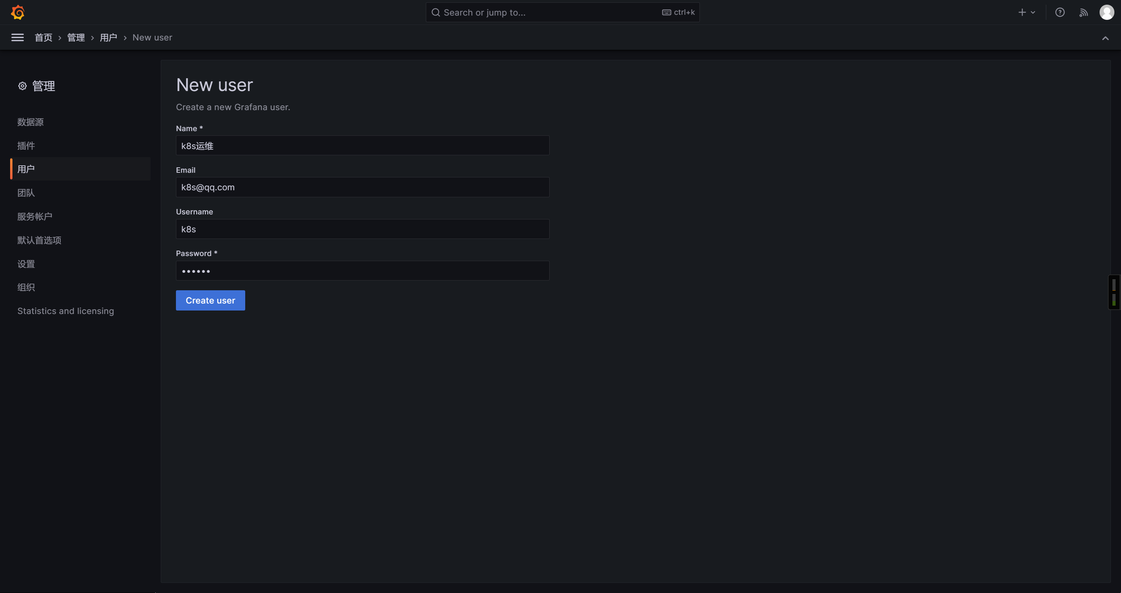Click the Grafana logo icon

tap(18, 12)
